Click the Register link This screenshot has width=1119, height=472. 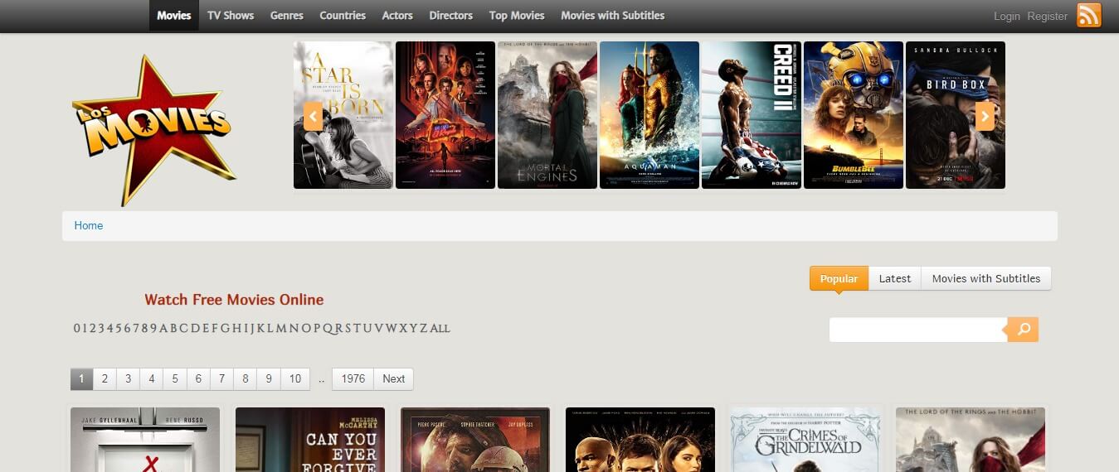click(1048, 17)
